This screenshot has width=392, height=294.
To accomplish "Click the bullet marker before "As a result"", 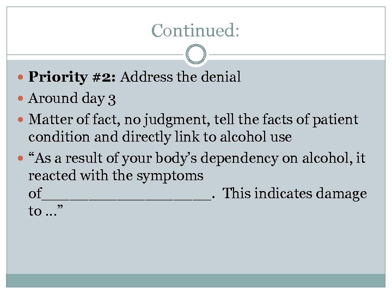I will pyautogui.click(x=21, y=159).
